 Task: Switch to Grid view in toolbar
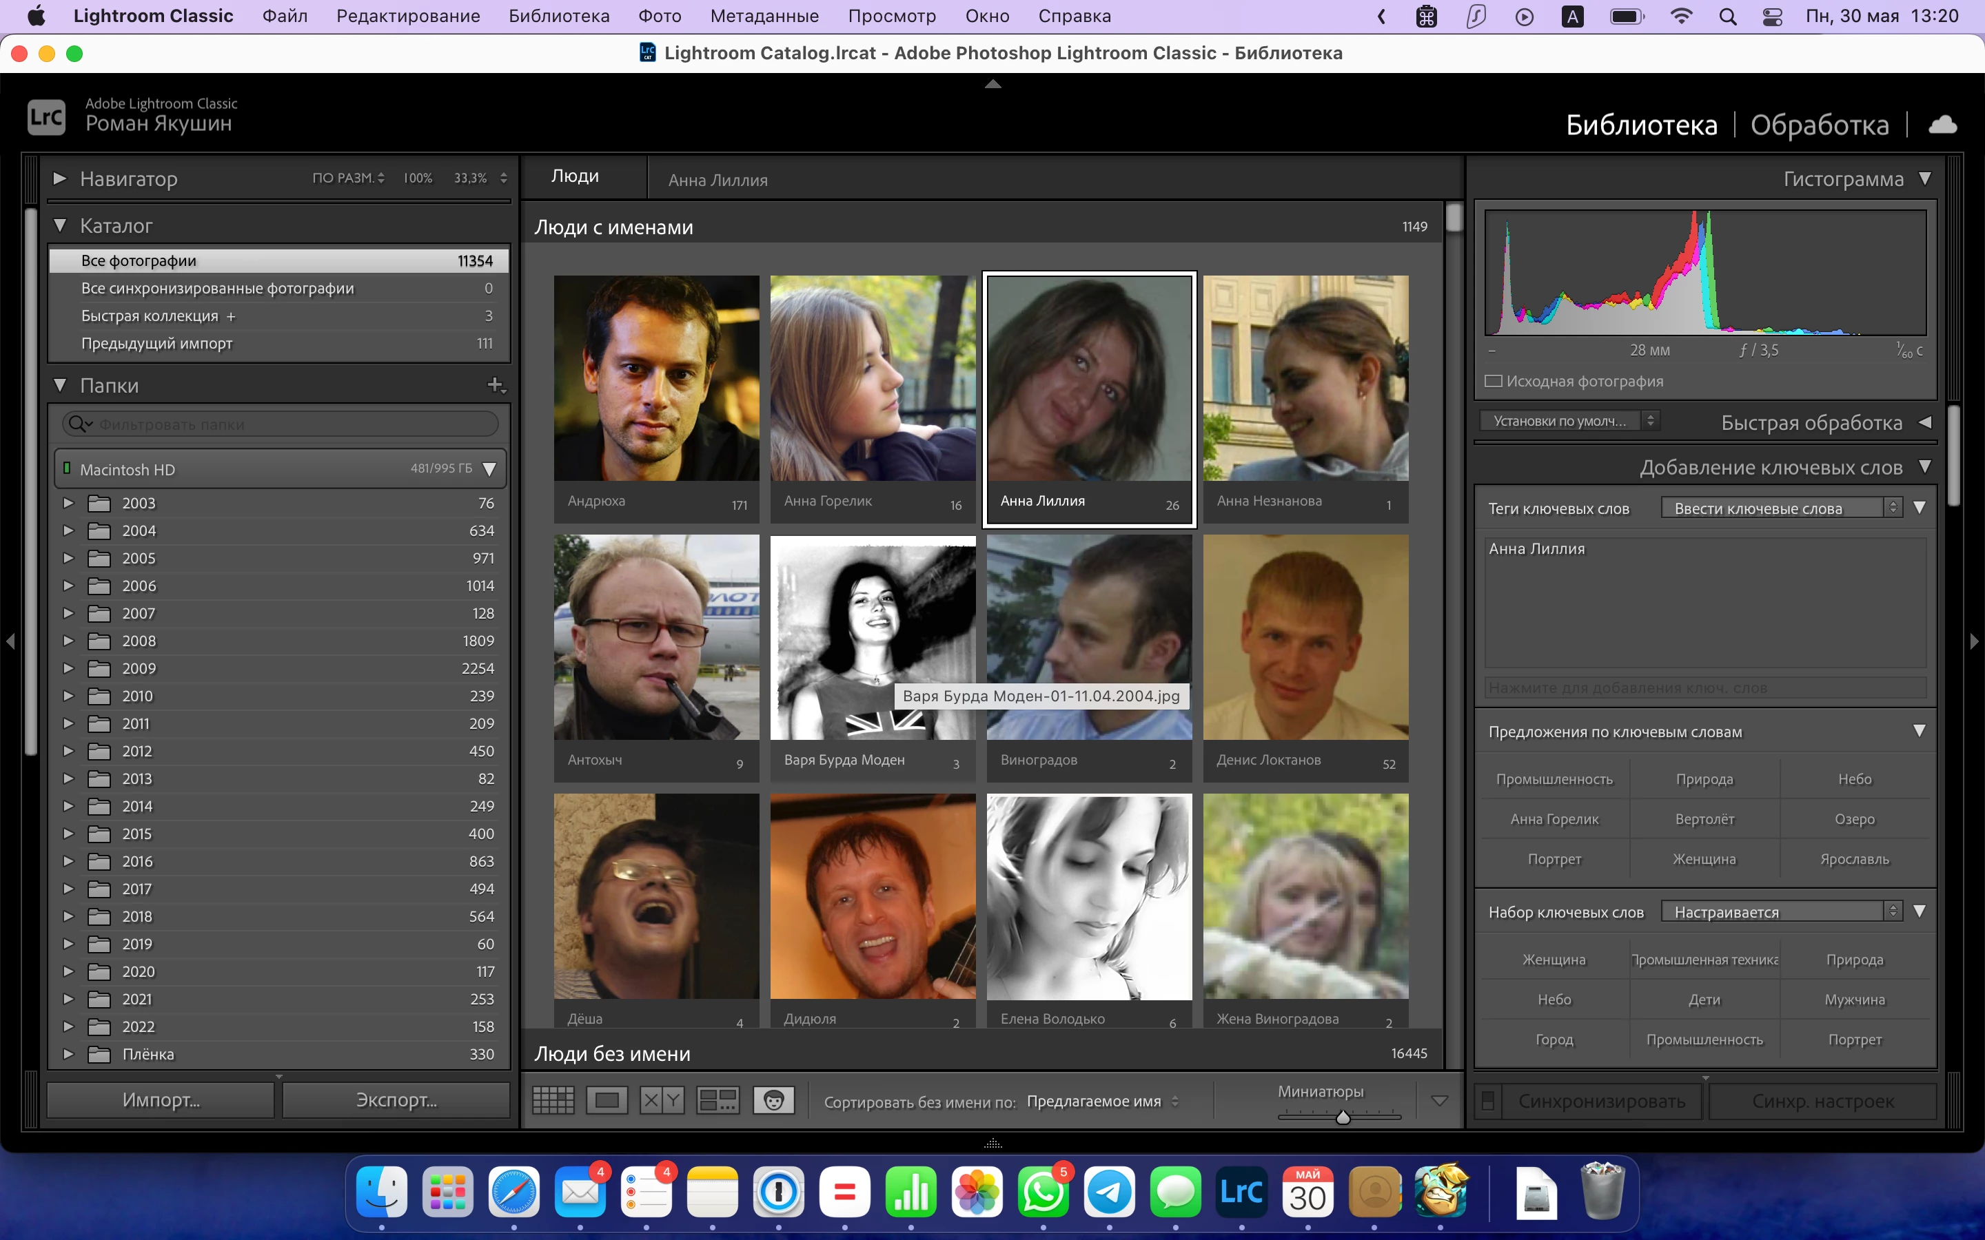point(553,1101)
